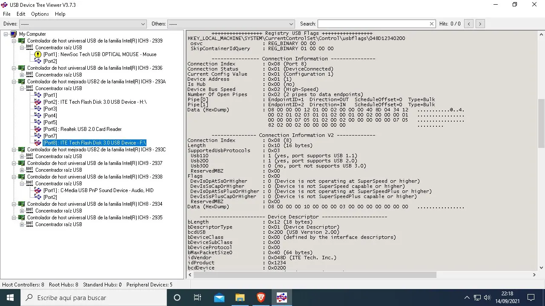Open the notification center icon
Image resolution: width=545 pixels, height=306 pixels.
point(531,297)
